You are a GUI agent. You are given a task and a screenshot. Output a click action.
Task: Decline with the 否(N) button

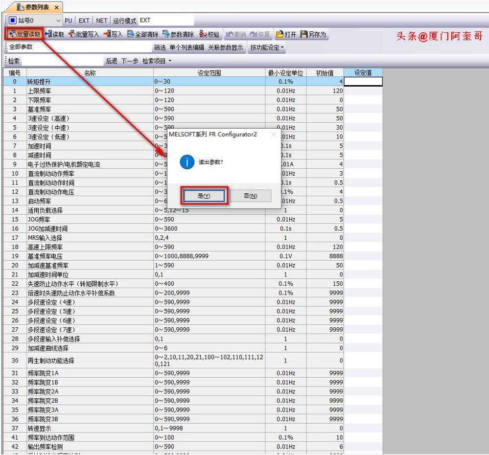click(250, 196)
